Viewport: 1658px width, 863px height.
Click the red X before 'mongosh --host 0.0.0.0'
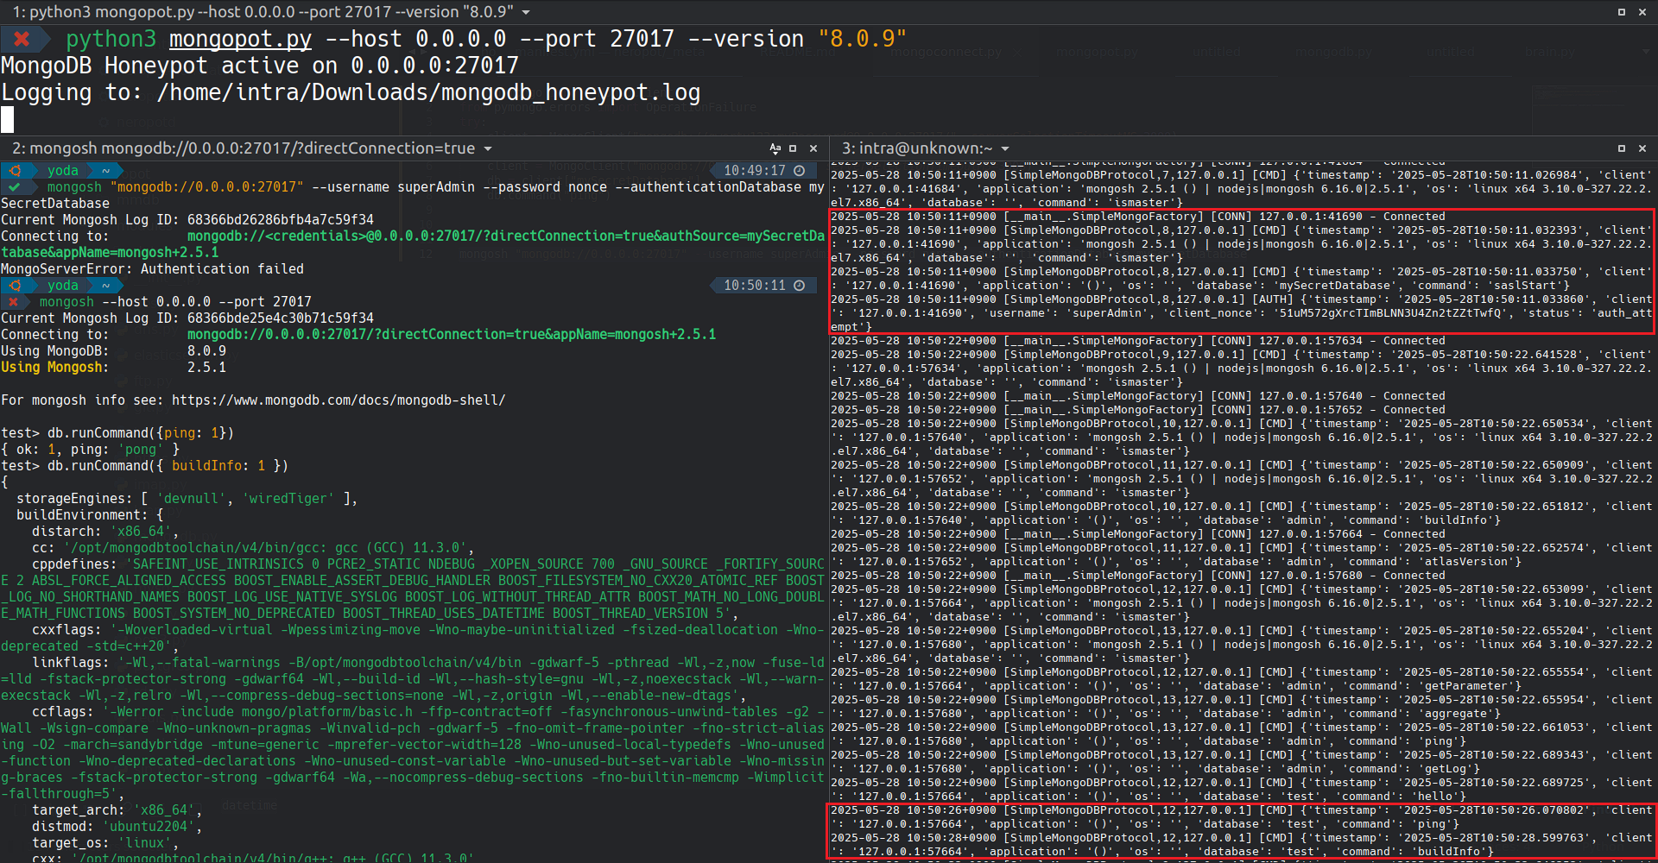click(x=14, y=302)
